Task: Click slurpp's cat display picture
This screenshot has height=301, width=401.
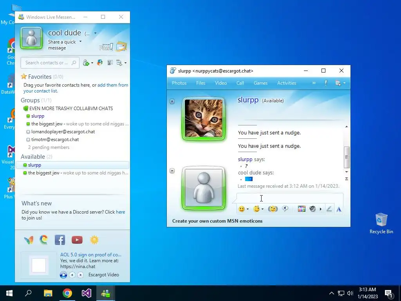Action: pyautogui.click(x=204, y=118)
